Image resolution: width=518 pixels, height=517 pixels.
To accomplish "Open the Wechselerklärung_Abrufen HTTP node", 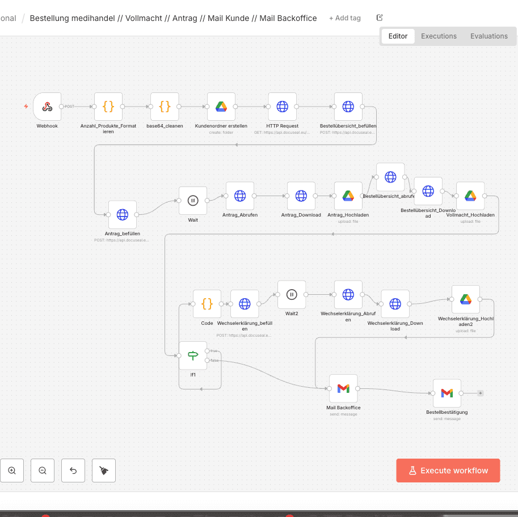I will coord(348,294).
